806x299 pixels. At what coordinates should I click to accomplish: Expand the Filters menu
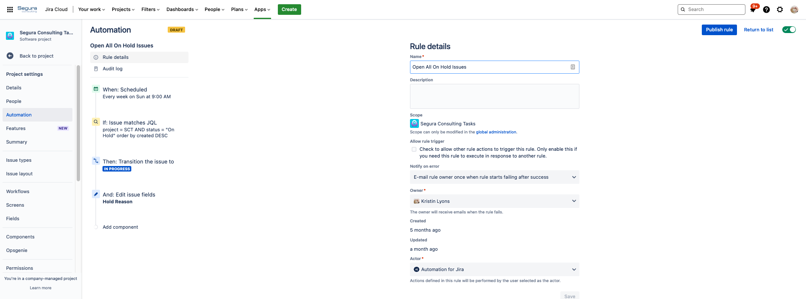click(x=150, y=9)
